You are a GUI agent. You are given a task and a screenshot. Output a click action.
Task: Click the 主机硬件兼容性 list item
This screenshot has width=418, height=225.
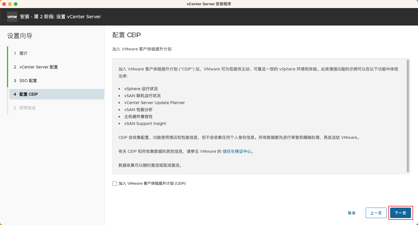point(138,117)
